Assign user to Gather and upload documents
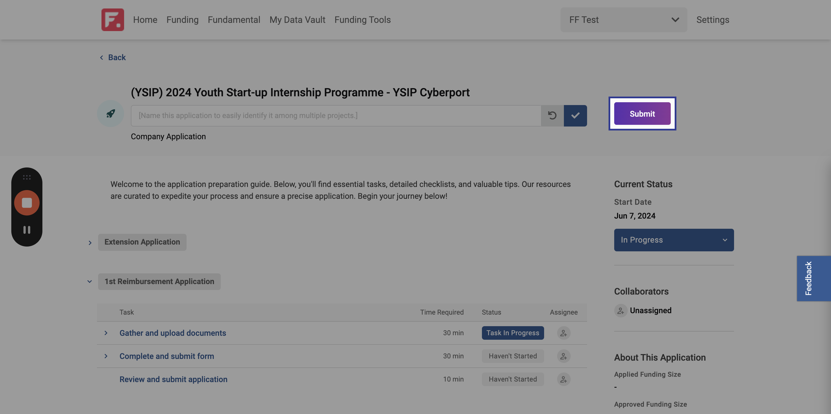The width and height of the screenshot is (831, 414). point(564,333)
